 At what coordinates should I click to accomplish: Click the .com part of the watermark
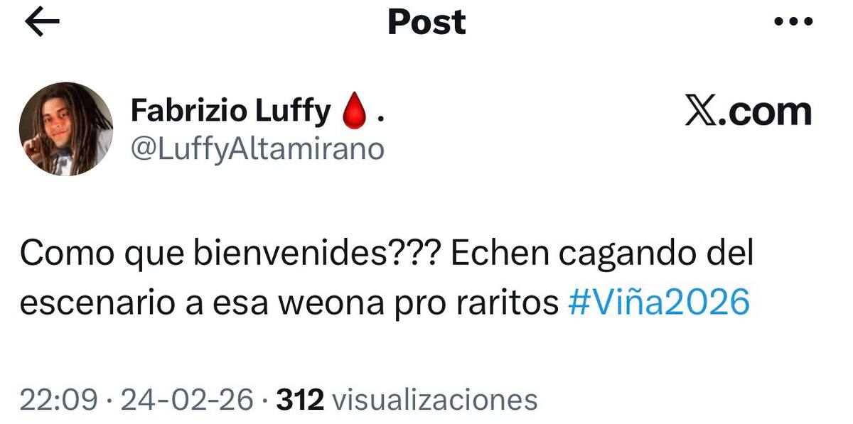[765, 112]
